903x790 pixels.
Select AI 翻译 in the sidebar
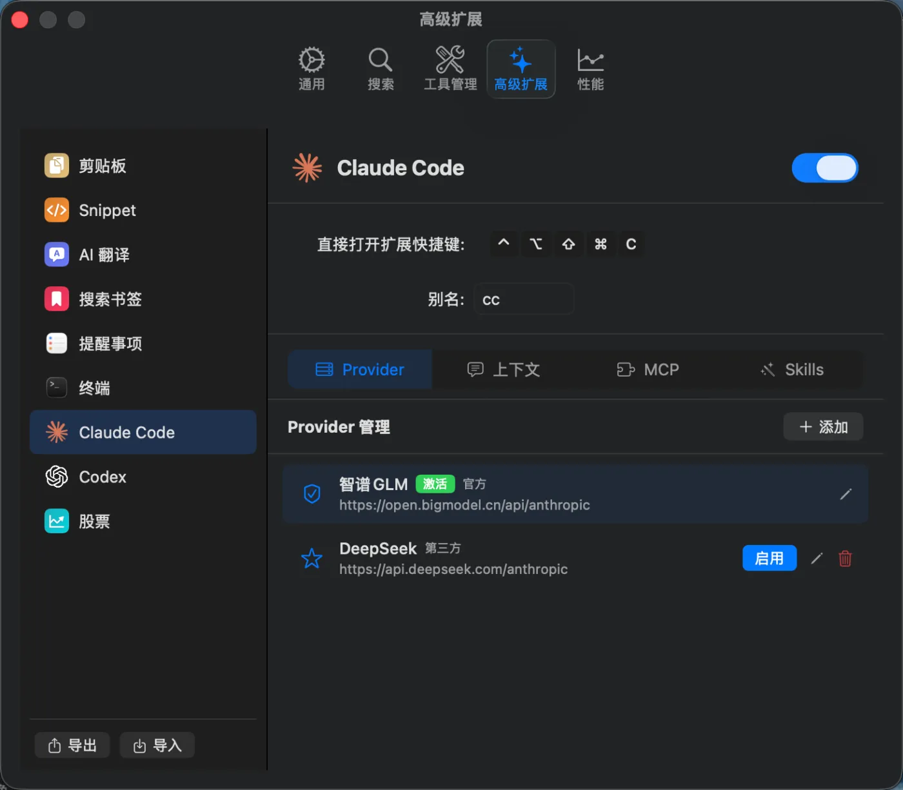[143, 255]
